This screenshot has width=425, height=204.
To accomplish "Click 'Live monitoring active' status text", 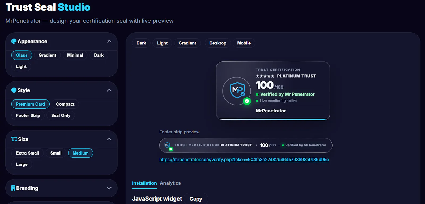I will [x=278, y=101].
